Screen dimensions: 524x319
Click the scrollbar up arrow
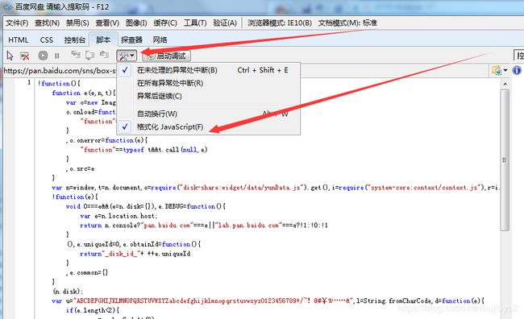[505, 84]
